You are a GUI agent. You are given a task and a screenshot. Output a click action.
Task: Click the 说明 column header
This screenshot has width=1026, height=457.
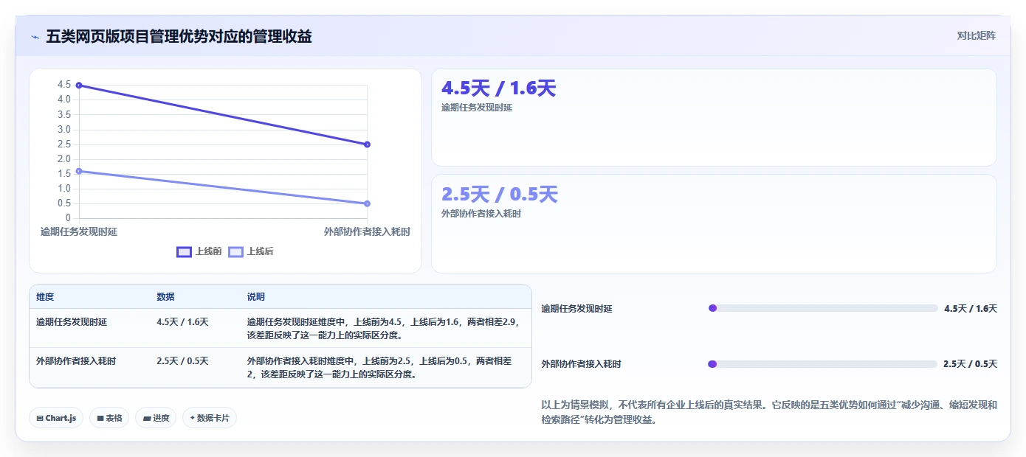(x=255, y=297)
